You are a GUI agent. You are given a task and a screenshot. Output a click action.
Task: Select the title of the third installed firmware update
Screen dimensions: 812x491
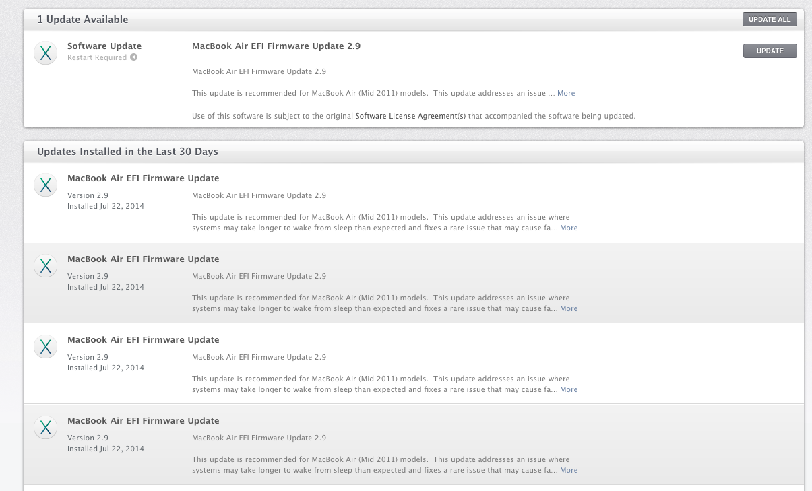pyautogui.click(x=144, y=340)
